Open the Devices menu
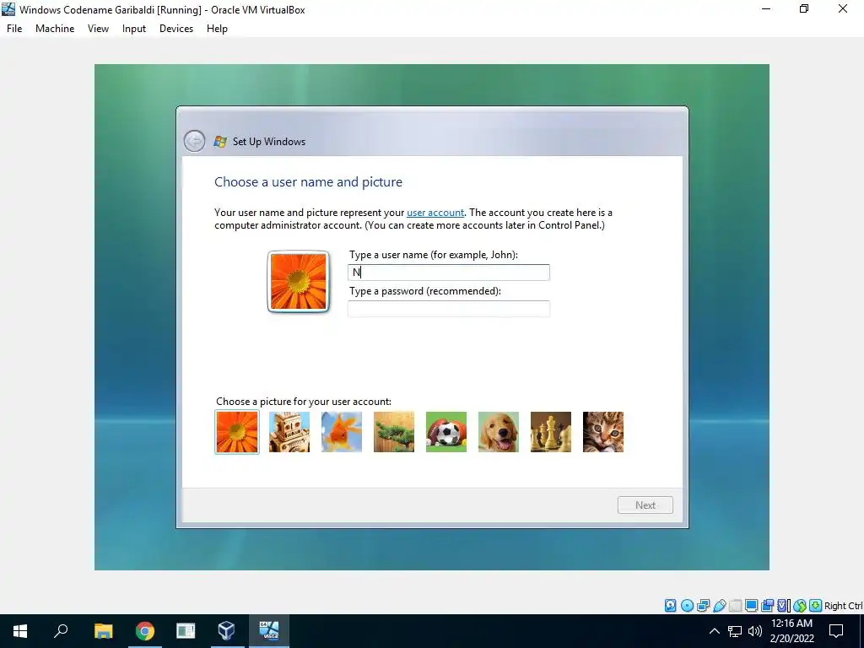Image resolution: width=864 pixels, height=648 pixels. click(x=176, y=29)
